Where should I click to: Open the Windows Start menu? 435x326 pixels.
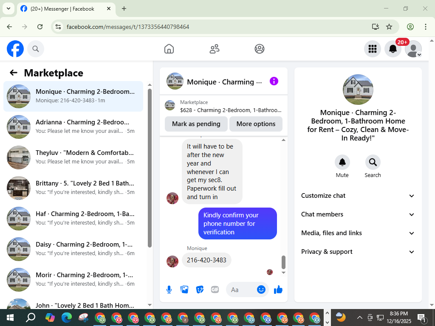[x=10, y=318]
